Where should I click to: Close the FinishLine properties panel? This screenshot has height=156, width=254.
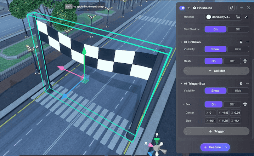pos(248,7)
